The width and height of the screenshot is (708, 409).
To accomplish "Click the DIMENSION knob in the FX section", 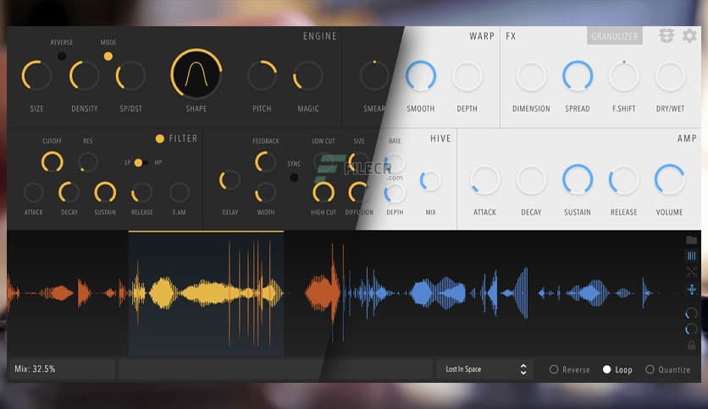I will (531, 76).
